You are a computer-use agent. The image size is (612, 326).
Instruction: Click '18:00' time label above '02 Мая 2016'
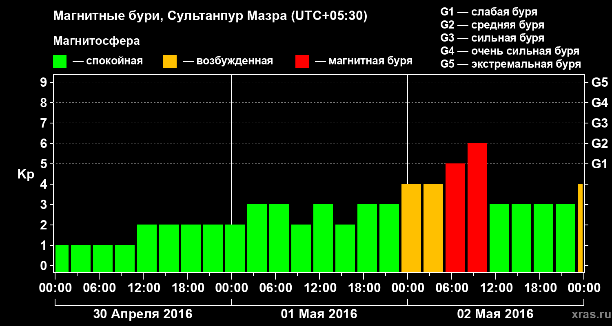(x=540, y=288)
